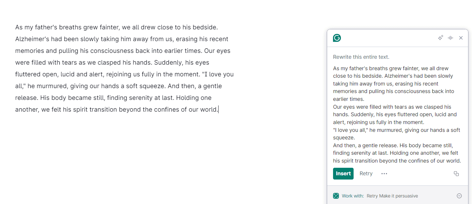Image resolution: width=472 pixels, height=204 pixels.
Task: Copy the rewritten text with copy icon
Action: 456,174
